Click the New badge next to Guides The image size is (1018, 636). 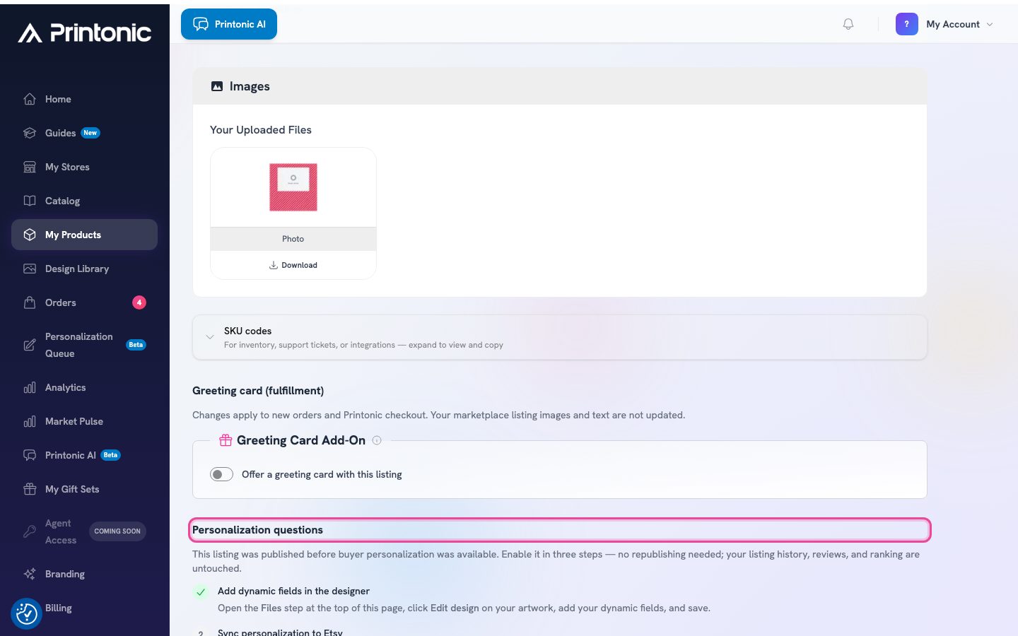pyautogui.click(x=90, y=133)
